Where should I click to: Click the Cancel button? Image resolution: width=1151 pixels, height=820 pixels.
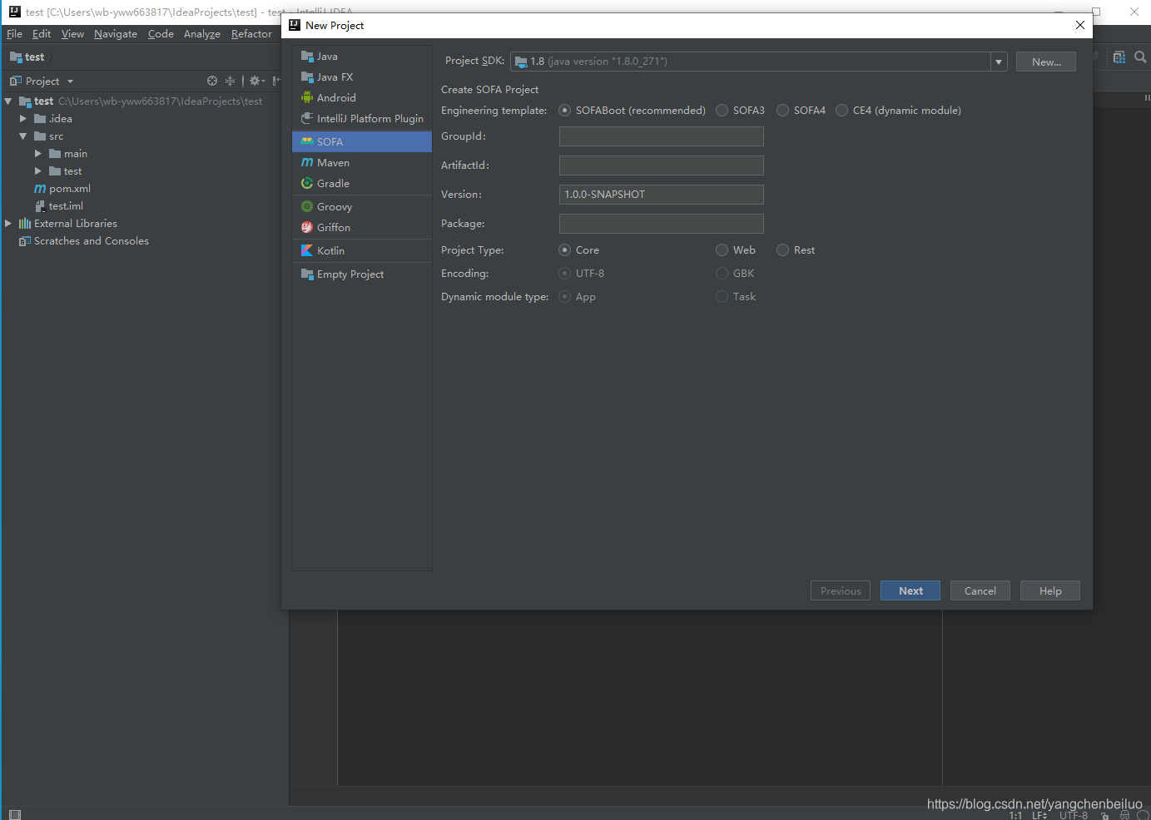pyautogui.click(x=980, y=590)
